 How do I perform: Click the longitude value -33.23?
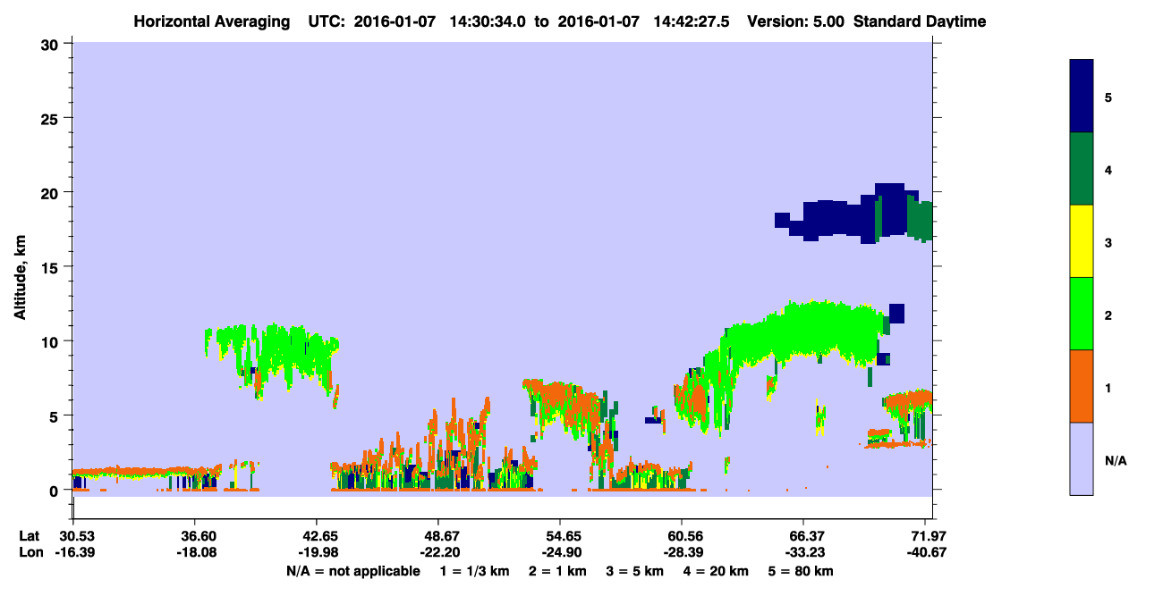tap(803, 553)
